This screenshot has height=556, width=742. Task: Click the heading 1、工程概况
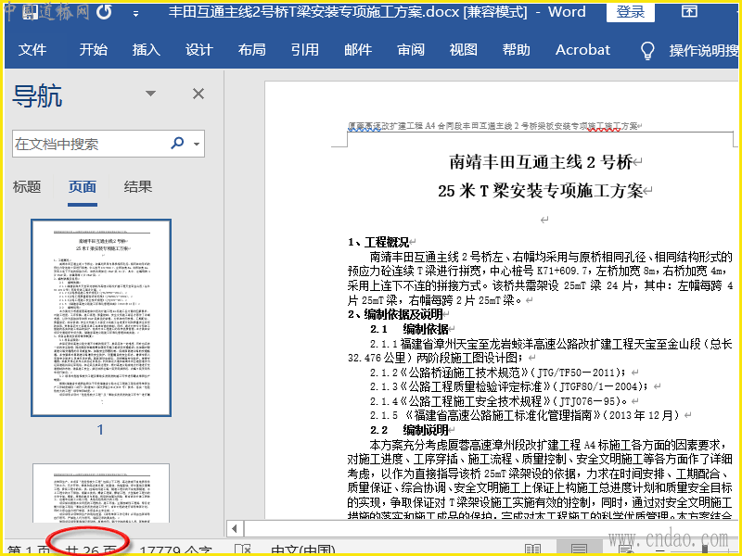pos(378,243)
